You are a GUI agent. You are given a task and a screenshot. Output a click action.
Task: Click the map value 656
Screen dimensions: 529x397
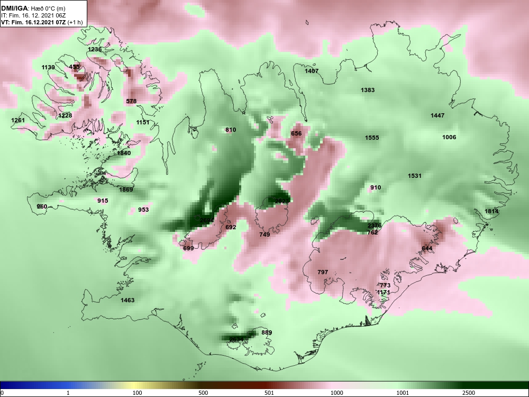(296, 133)
